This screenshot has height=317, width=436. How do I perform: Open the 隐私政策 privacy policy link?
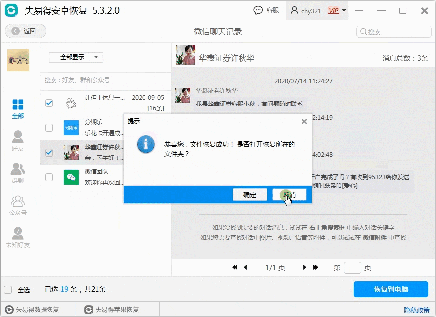[x=417, y=310]
